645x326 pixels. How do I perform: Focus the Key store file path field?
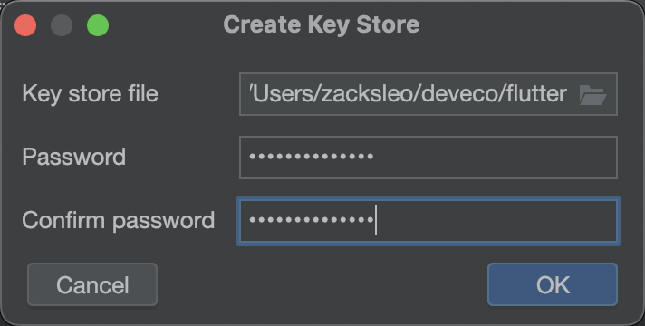pos(428,94)
